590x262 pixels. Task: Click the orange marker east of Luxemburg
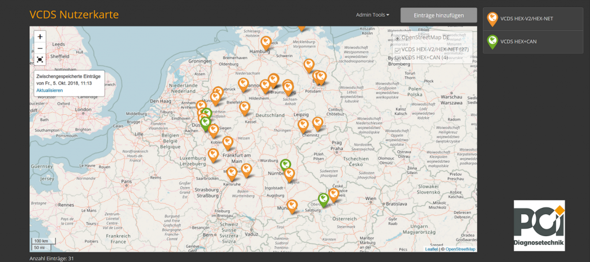point(213,155)
